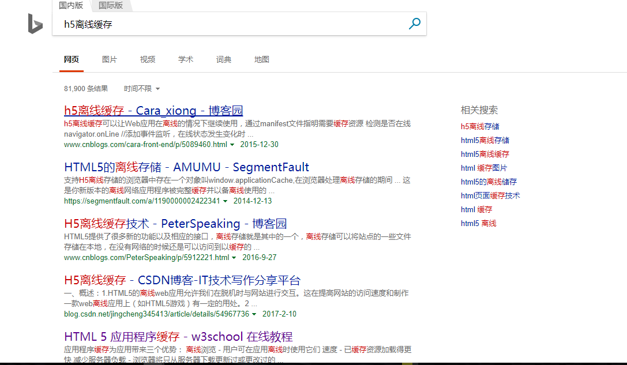This screenshot has width=627, height=365.
Task: Open related search html5离线存储
Action: pos(485,140)
